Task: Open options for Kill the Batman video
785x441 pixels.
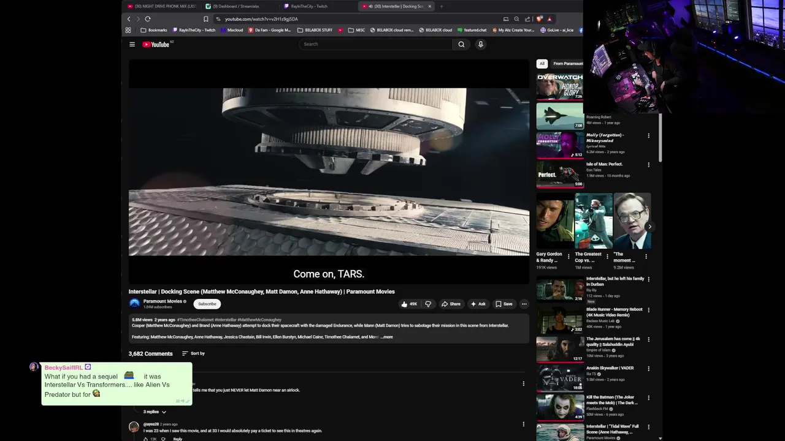Action: pyautogui.click(x=648, y=398)
